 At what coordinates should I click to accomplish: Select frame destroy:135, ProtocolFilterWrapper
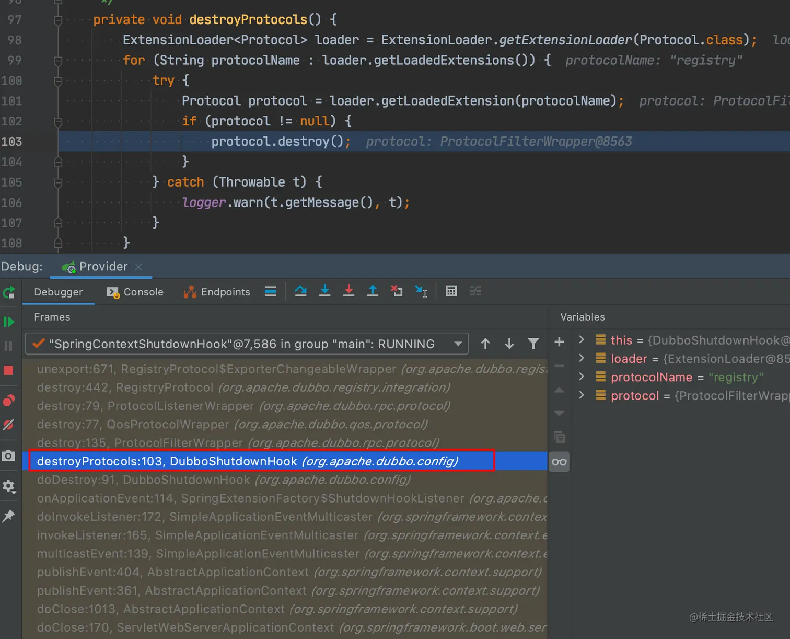[285, 442]
